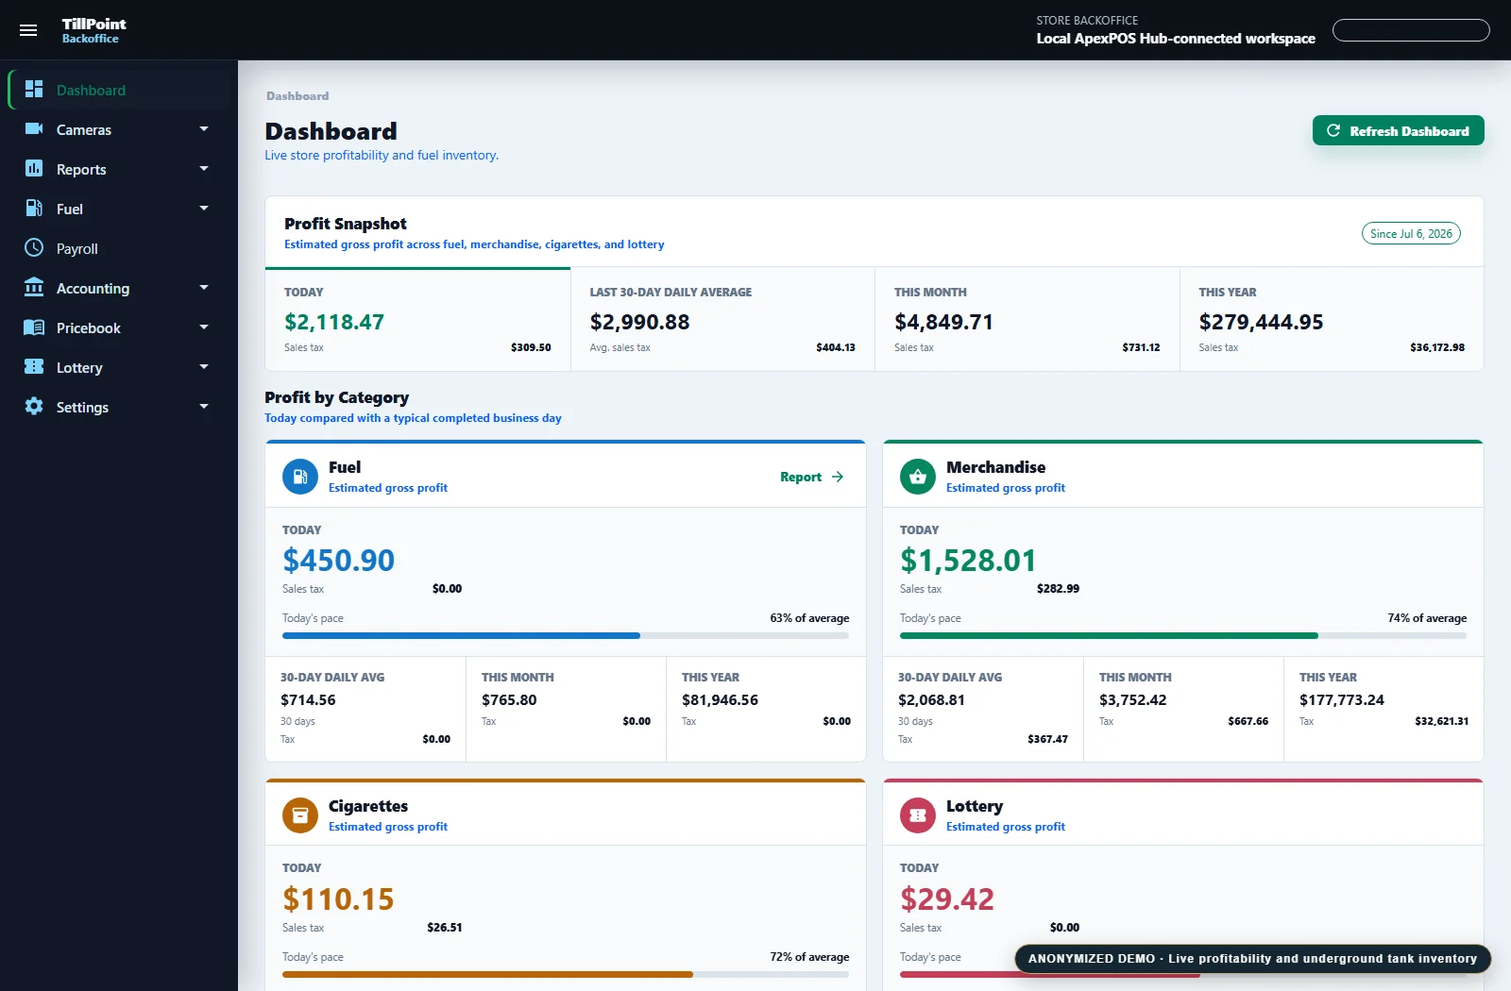Click the orange Cigarettes card icon
Screen dimensions: 1511x991
point(300,815)
